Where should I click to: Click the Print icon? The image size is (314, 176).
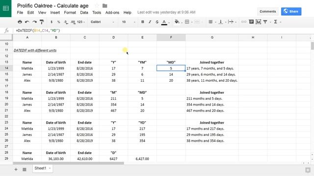(x=20, y=22)
